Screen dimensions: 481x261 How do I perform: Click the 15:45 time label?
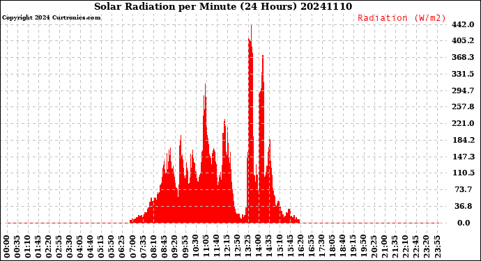pyautogui.click(x=290, y=247)
